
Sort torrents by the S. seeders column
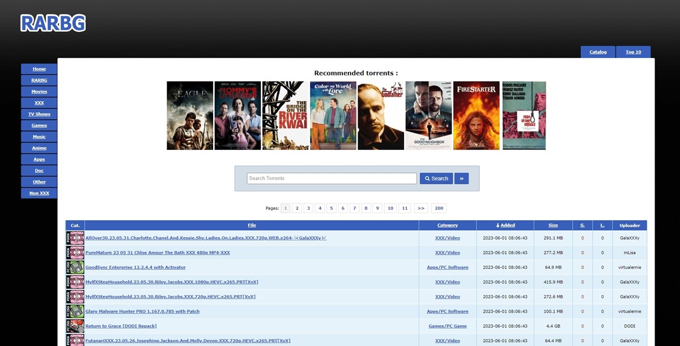[x=582, y=225]
